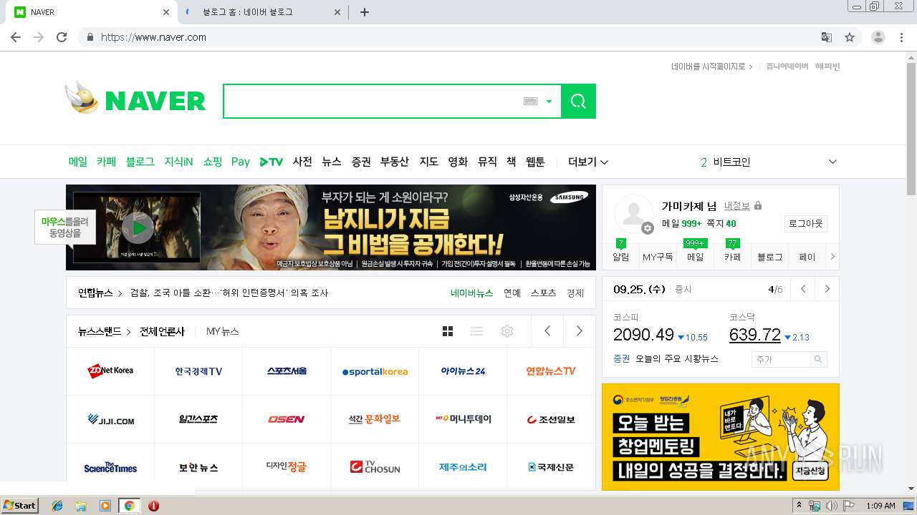Open 지식iN from the top navigation
The image size is (917, 515).
tap(178, 162)
